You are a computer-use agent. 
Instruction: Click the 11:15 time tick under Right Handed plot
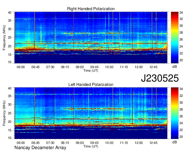124,67
